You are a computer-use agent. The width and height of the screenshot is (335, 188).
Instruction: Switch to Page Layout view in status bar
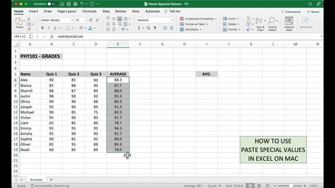tap(259, 186)
